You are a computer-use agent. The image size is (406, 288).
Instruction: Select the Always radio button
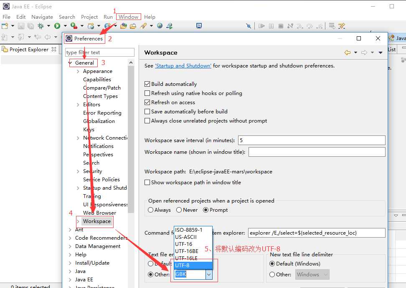coord(150,210)
